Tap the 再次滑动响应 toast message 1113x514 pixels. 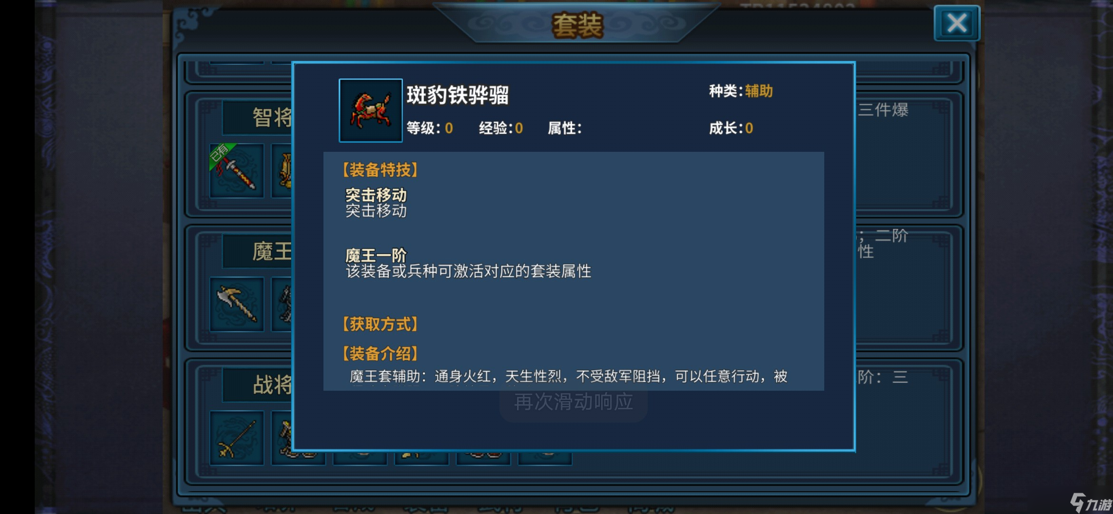coord(574,402)
